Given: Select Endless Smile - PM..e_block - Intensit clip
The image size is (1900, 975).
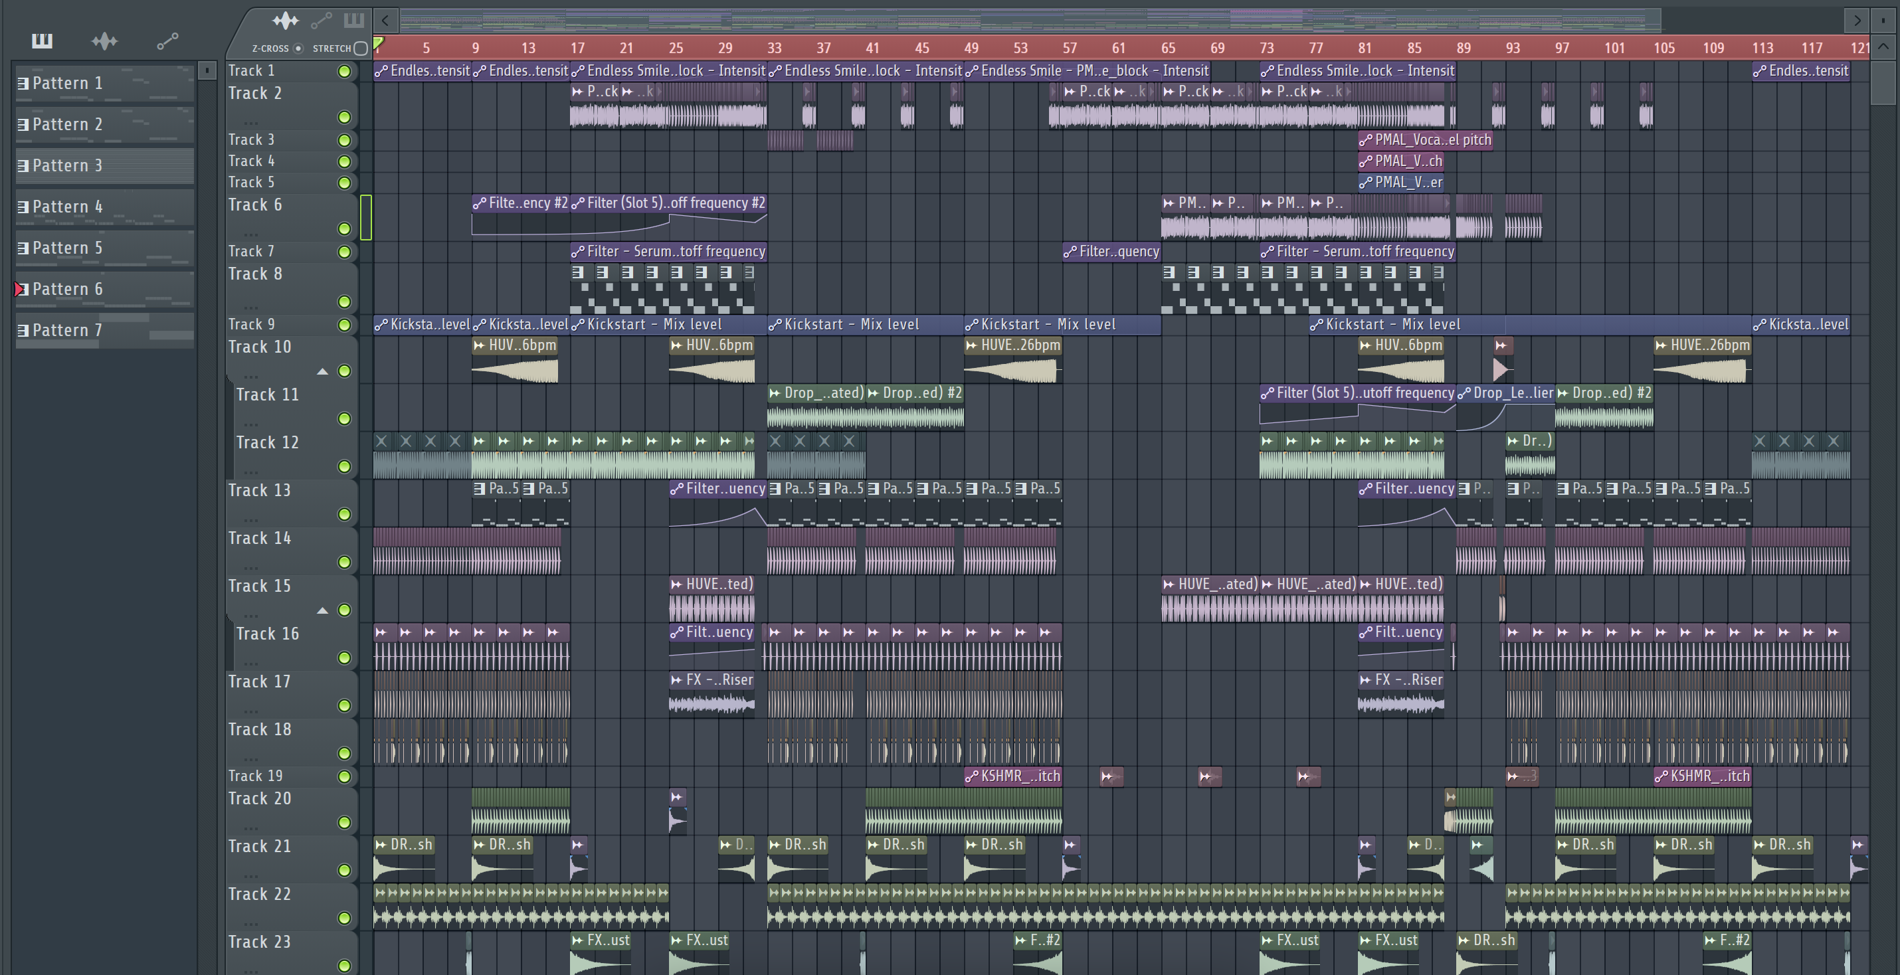Looking at the screenshot, I should [x=1086, y=71].
